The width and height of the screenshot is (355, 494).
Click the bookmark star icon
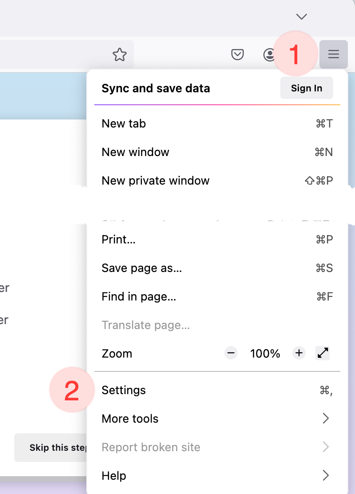click(119, 55)
